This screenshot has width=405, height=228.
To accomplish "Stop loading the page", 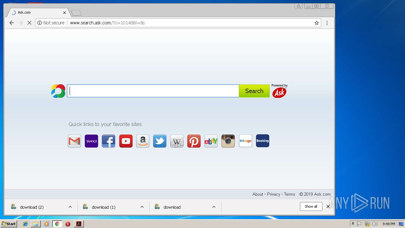I will tap(29, 23).
